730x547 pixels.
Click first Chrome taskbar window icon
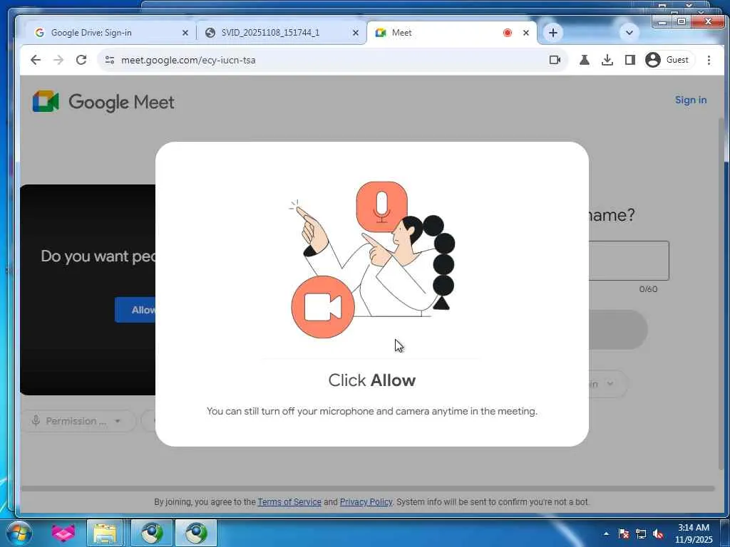click(152, 533)
